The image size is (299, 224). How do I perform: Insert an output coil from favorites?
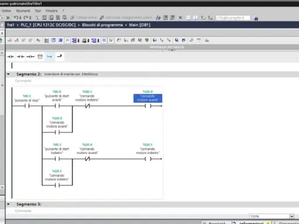(30, 57)
